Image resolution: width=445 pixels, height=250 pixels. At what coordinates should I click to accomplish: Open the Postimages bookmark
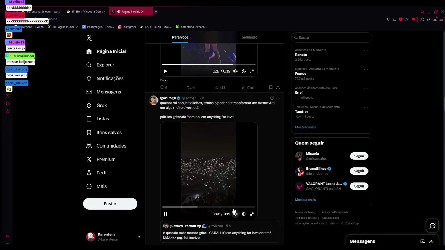tap(98, 27)
